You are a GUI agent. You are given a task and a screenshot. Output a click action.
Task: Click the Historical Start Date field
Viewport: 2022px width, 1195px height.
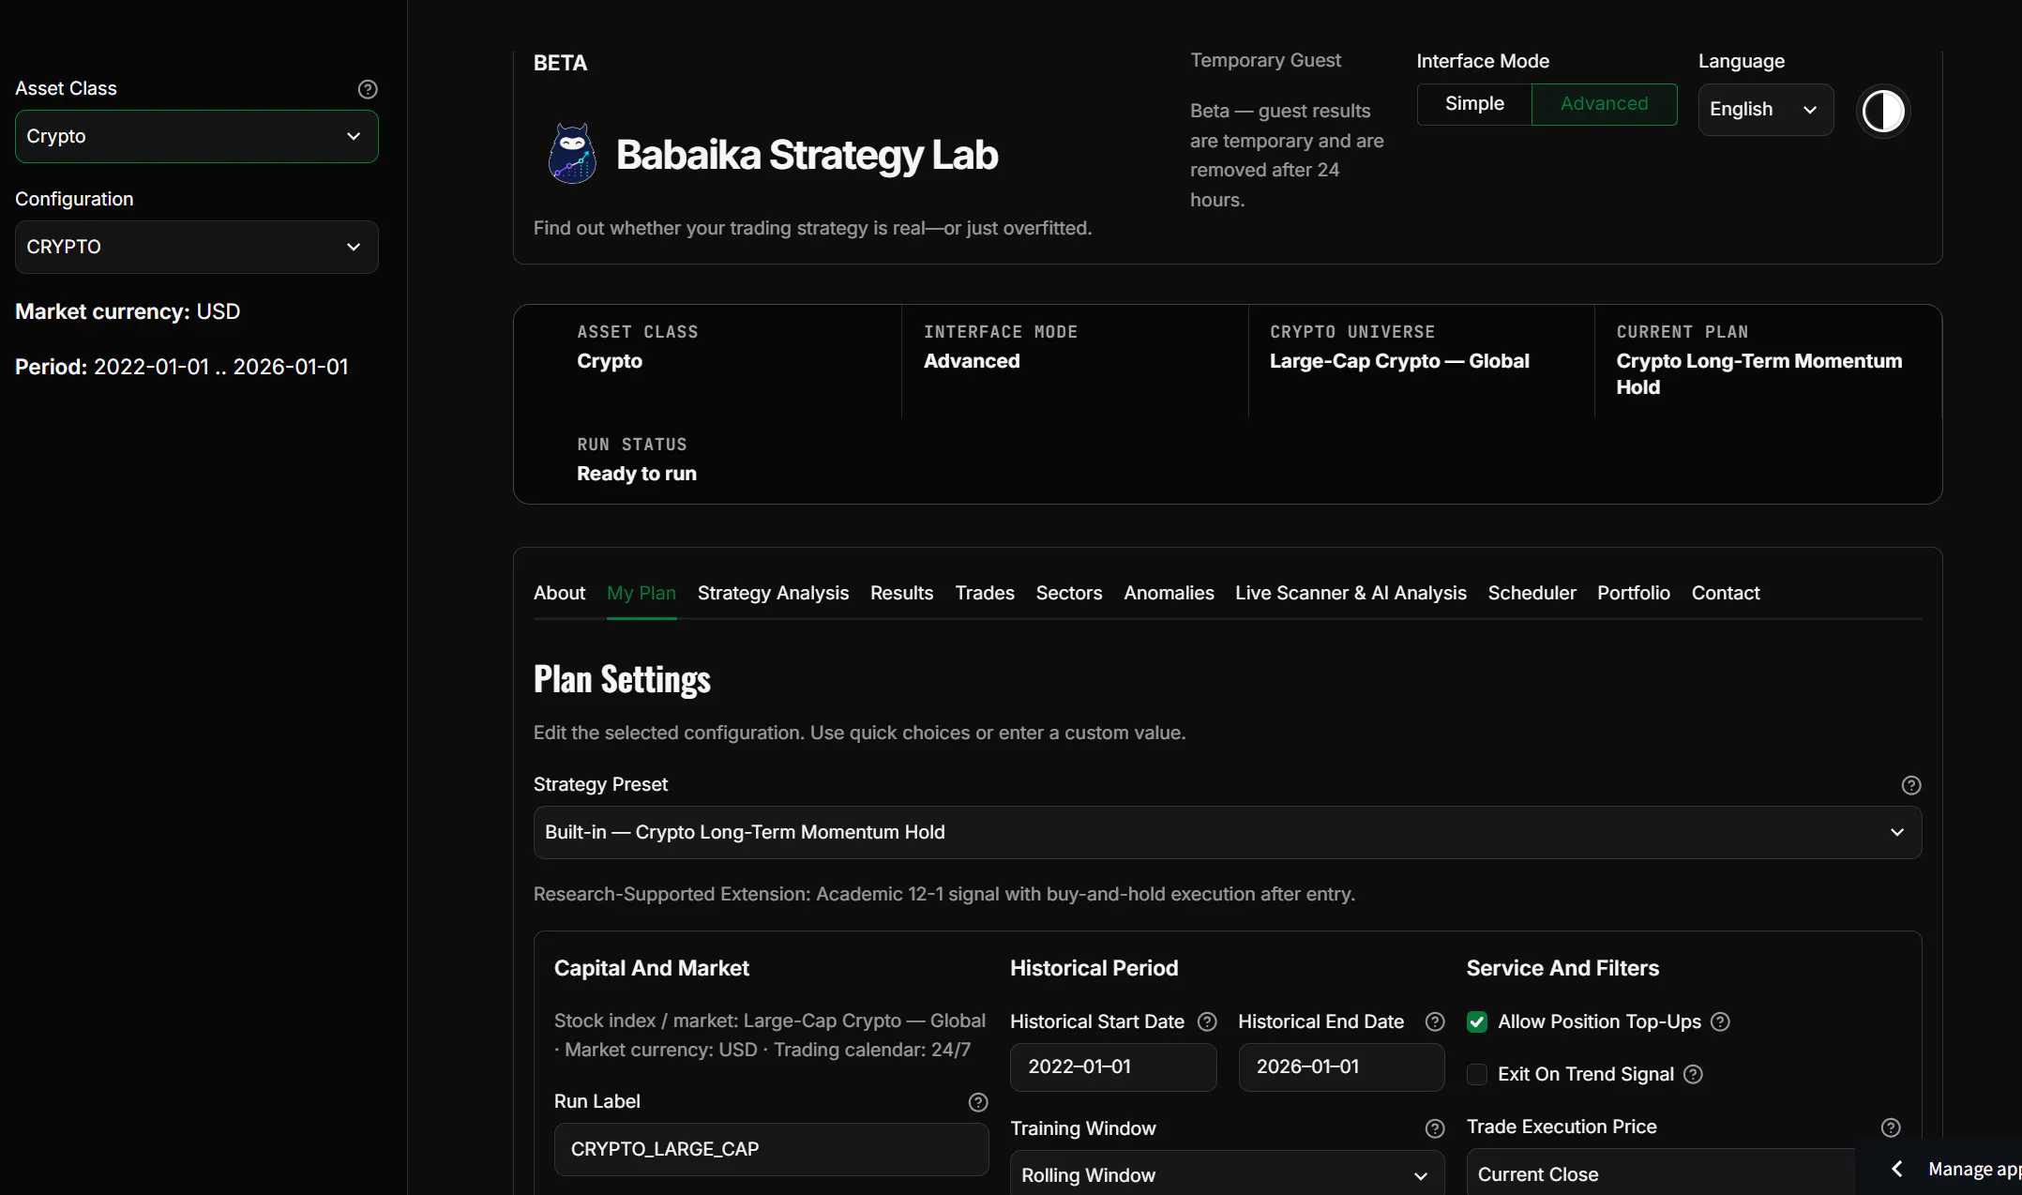1113,1067
